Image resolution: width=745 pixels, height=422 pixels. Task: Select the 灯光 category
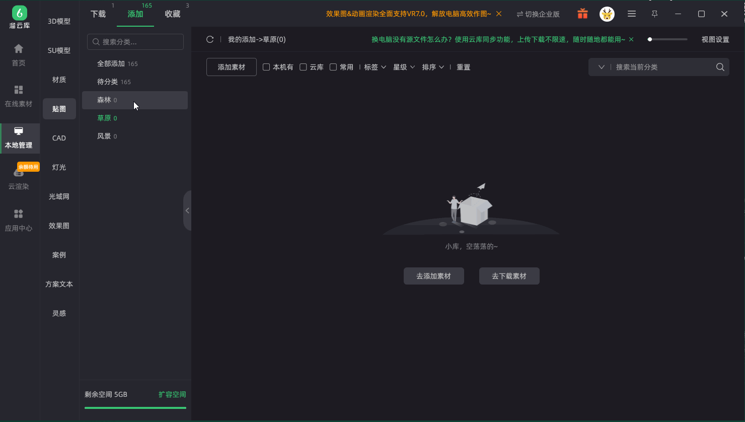[x=59, y=167]
